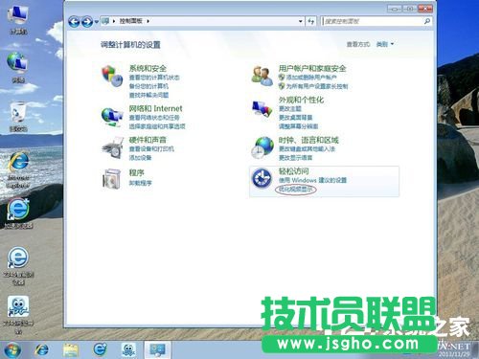
Task: Click 查看网络状态和任务 link
Action: point(154,118)
